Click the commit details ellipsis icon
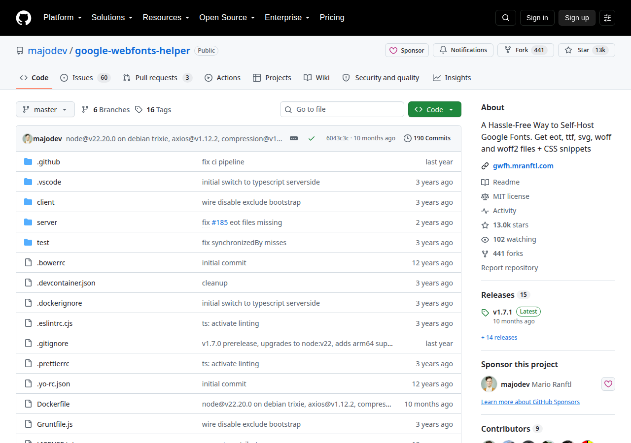 [294, 138]
